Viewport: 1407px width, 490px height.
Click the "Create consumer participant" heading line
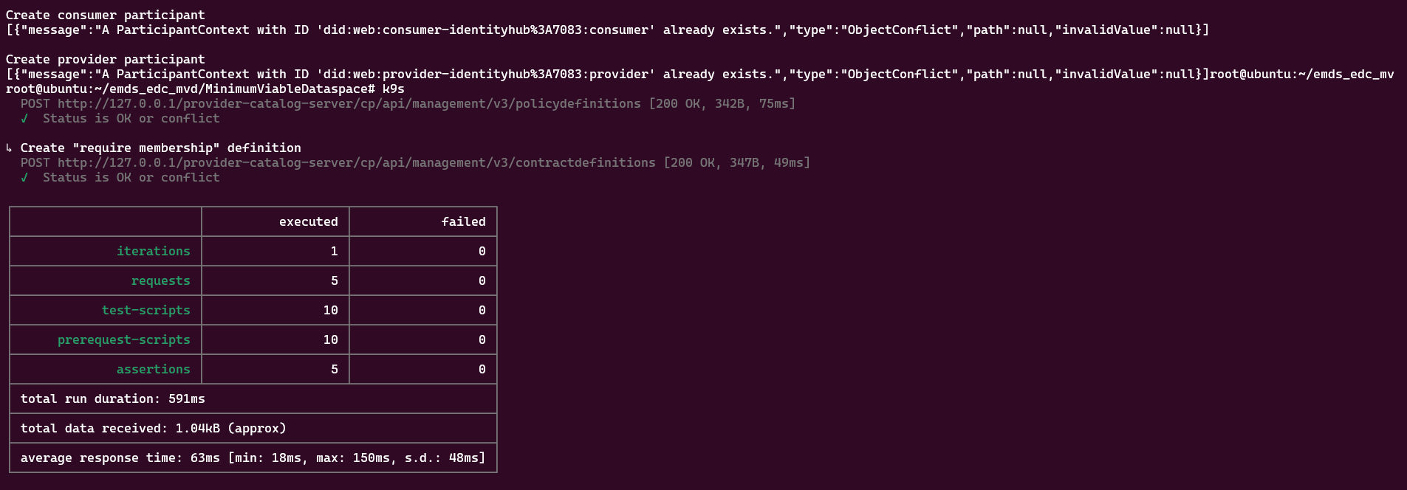106,15
